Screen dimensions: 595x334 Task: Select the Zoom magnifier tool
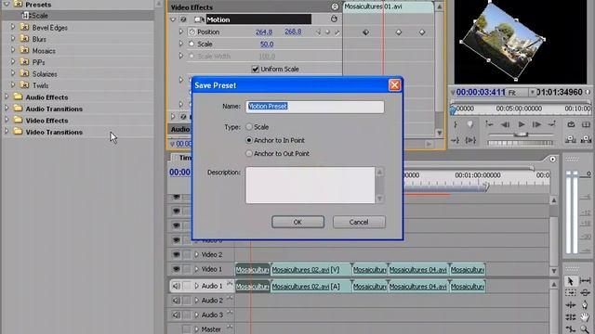click(x=585, y=329)
